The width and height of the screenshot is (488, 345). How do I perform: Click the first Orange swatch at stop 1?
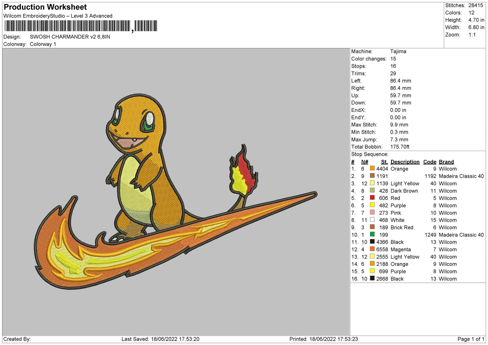[372, 169]
